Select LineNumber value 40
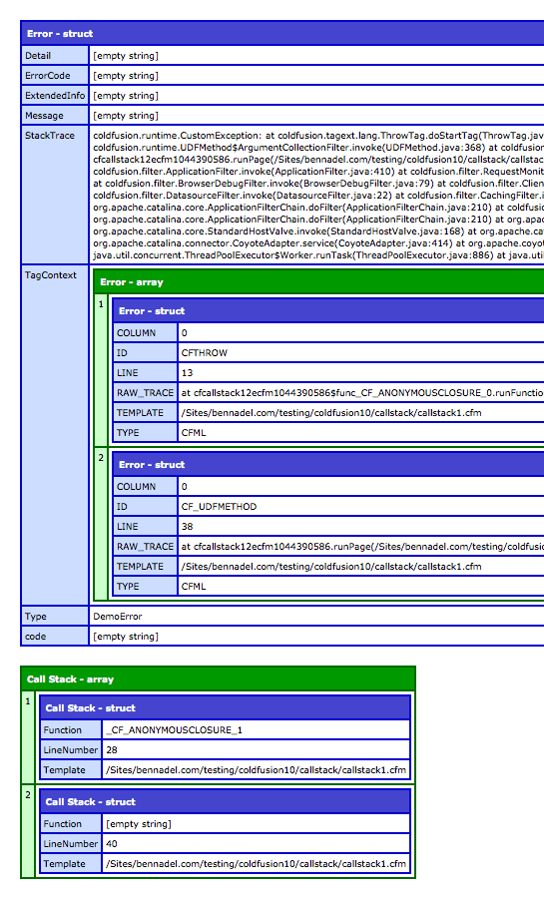This screenshot has width=544, height=898. click(112, 844)
